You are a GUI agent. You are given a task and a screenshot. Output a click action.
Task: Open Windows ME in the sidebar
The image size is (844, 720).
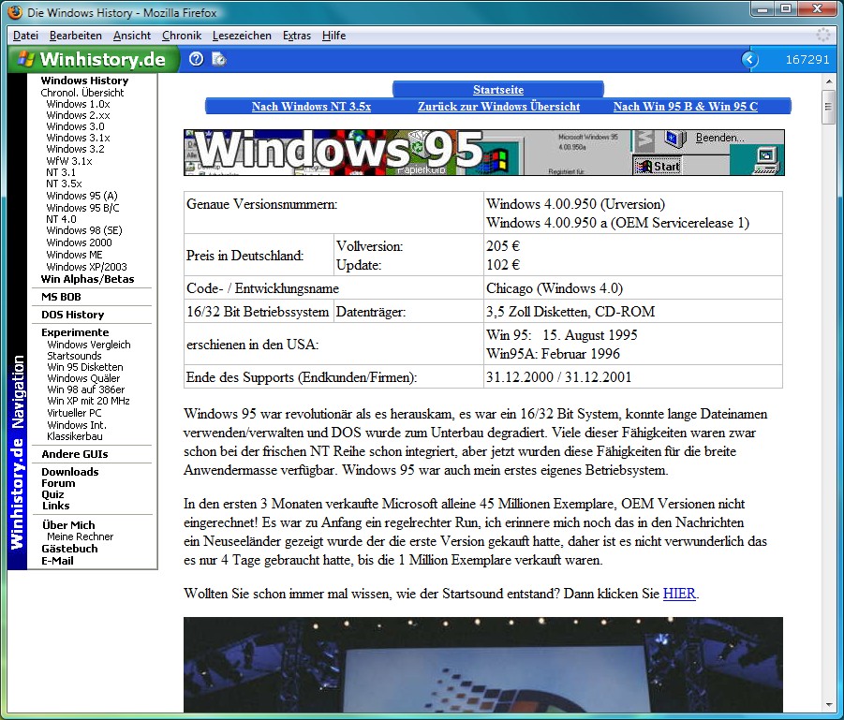74,255
